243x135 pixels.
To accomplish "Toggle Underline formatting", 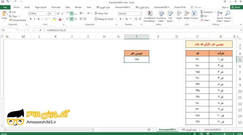I will [x=38, y=19].
